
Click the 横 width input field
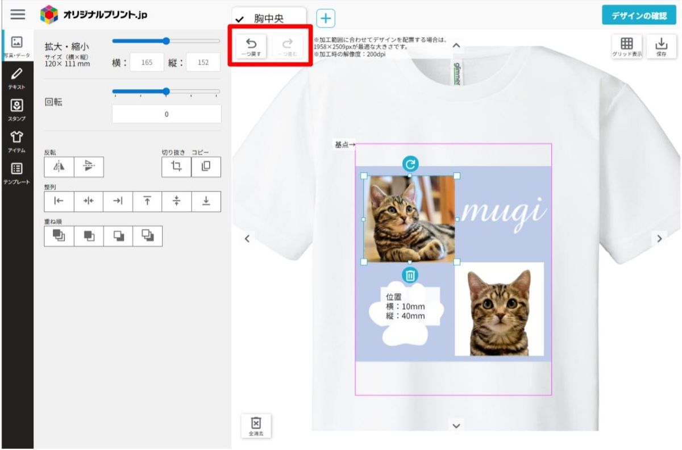click(147, 63)
